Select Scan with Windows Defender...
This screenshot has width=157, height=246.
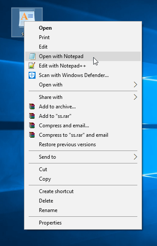click(83, 75)
